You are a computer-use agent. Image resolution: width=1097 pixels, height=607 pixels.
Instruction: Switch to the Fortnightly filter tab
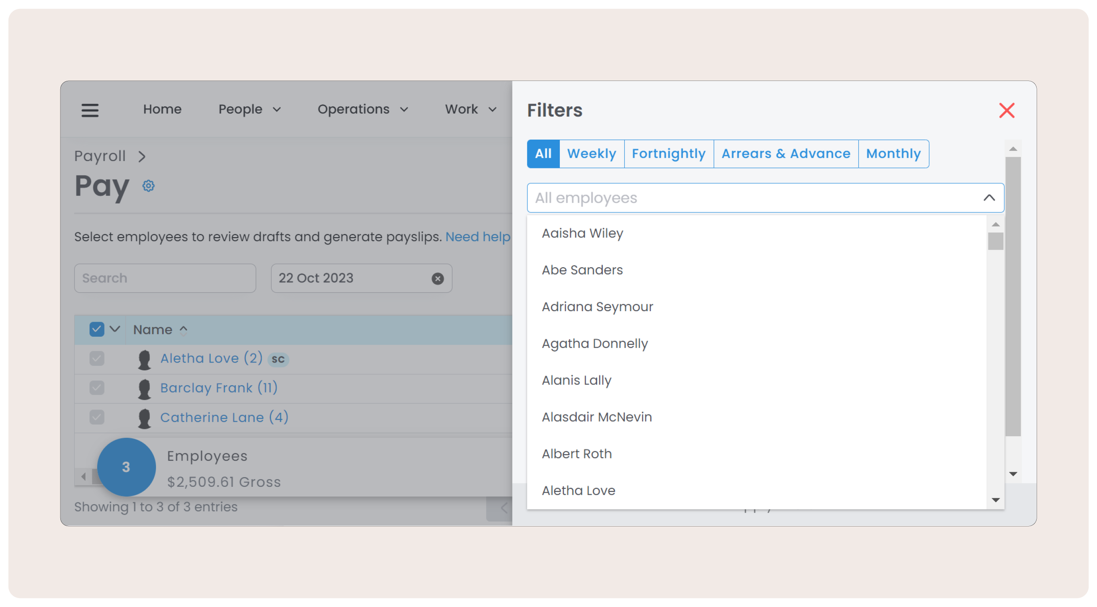[x=668, y=153]
